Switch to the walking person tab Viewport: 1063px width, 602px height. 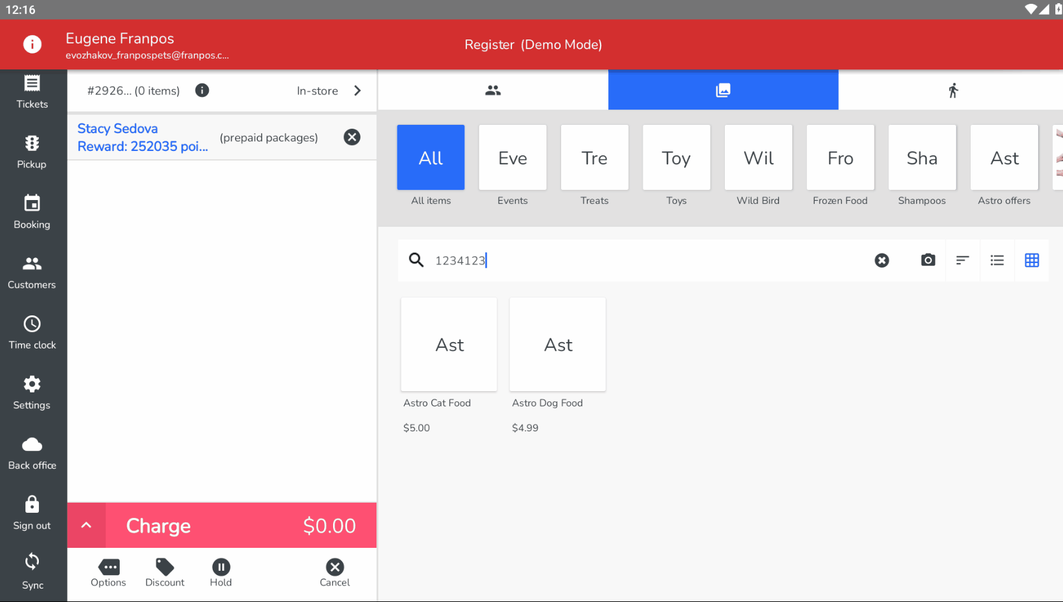click(953, 90)
